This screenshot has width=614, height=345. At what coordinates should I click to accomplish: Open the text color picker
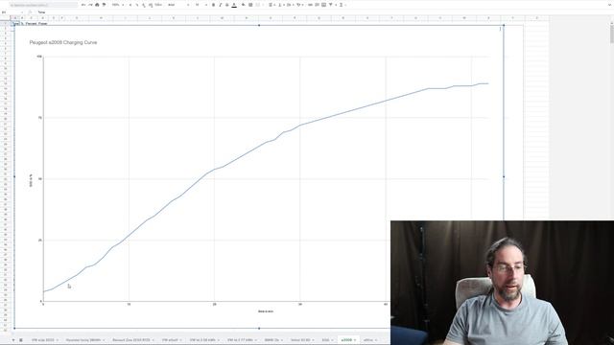click(234, 5)
